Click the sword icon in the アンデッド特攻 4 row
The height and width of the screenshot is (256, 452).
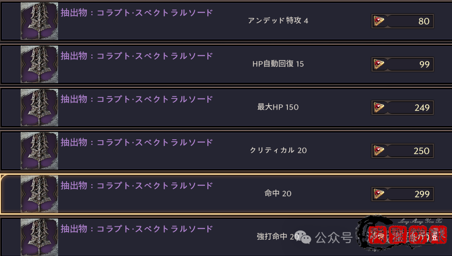[39, 21]
